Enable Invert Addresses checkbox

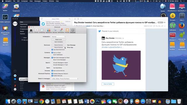[52, 55]
